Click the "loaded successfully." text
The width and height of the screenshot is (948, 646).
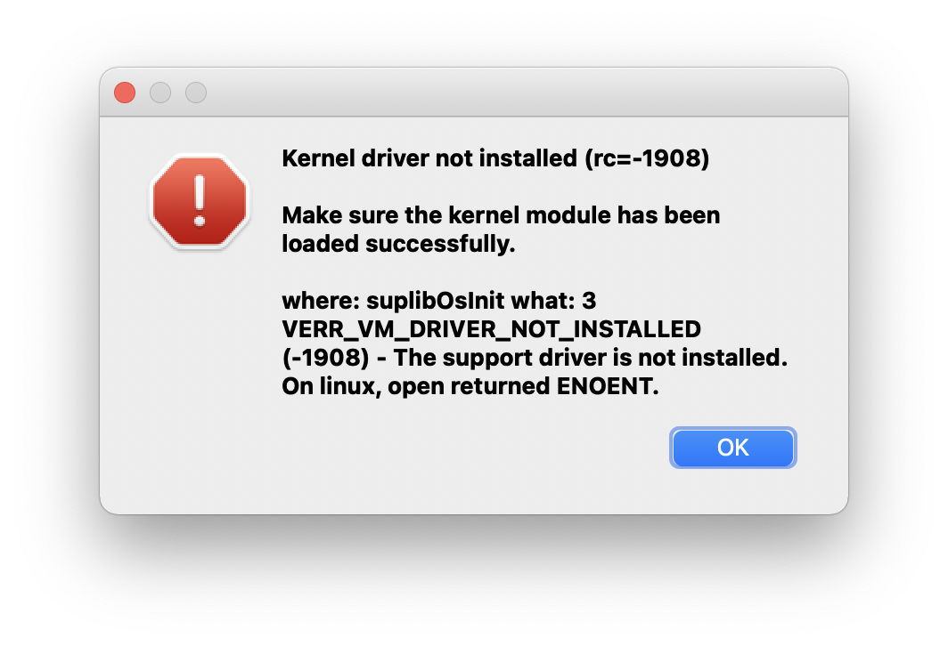point(398,244)
